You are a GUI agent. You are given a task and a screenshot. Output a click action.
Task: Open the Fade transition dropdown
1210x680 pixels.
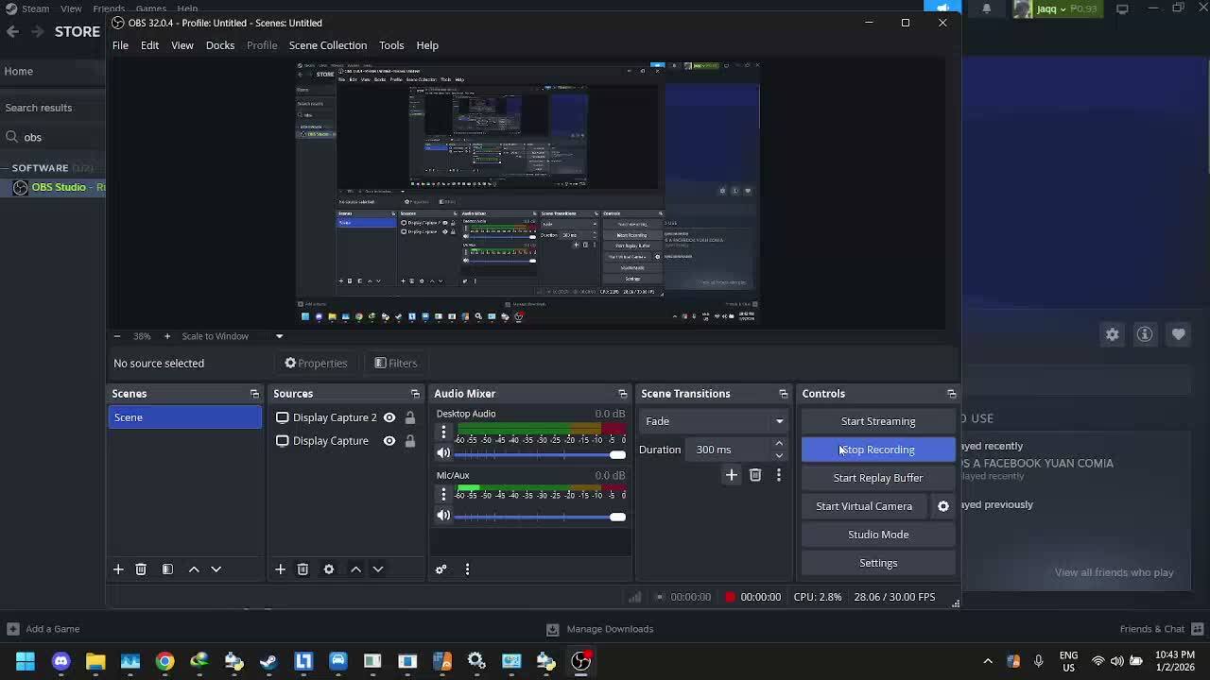714,421
